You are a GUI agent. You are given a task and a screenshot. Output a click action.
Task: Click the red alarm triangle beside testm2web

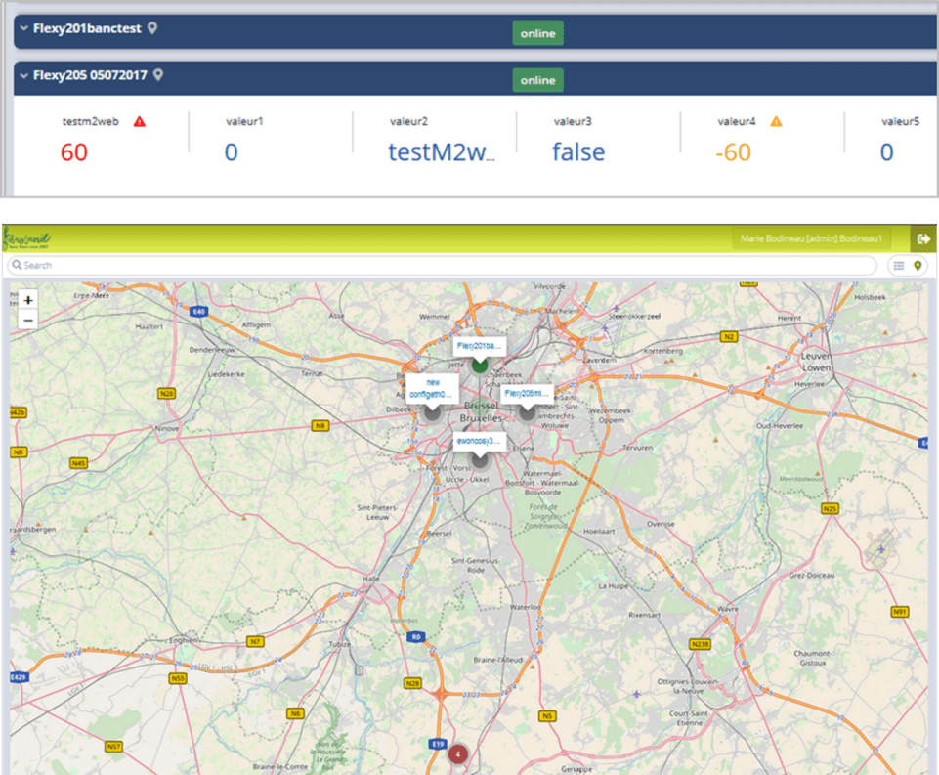click(139, 122)
